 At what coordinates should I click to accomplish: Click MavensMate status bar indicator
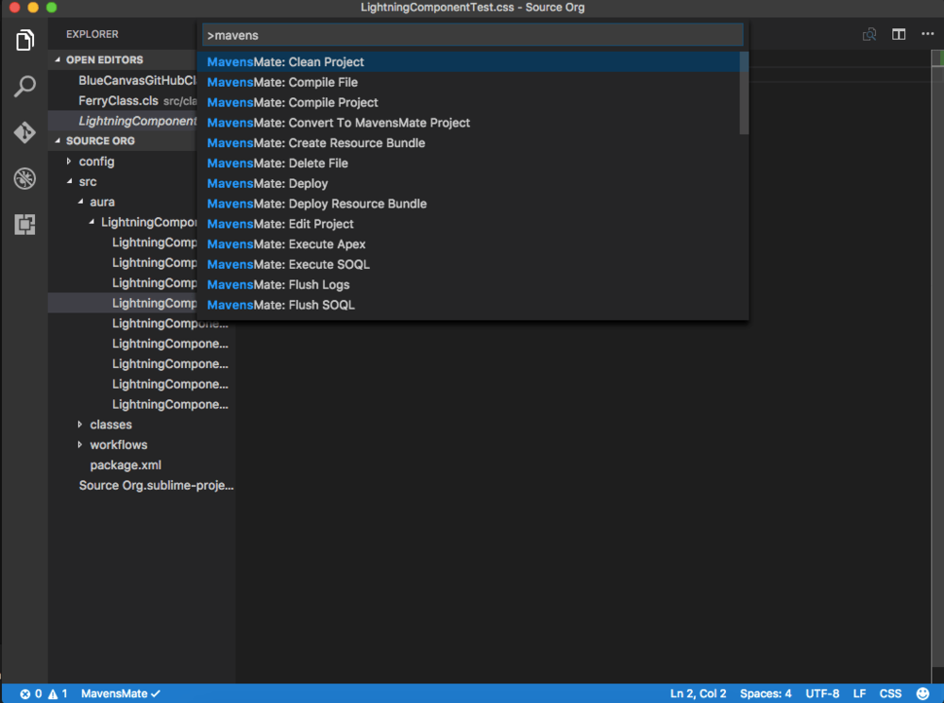(121, 694)
